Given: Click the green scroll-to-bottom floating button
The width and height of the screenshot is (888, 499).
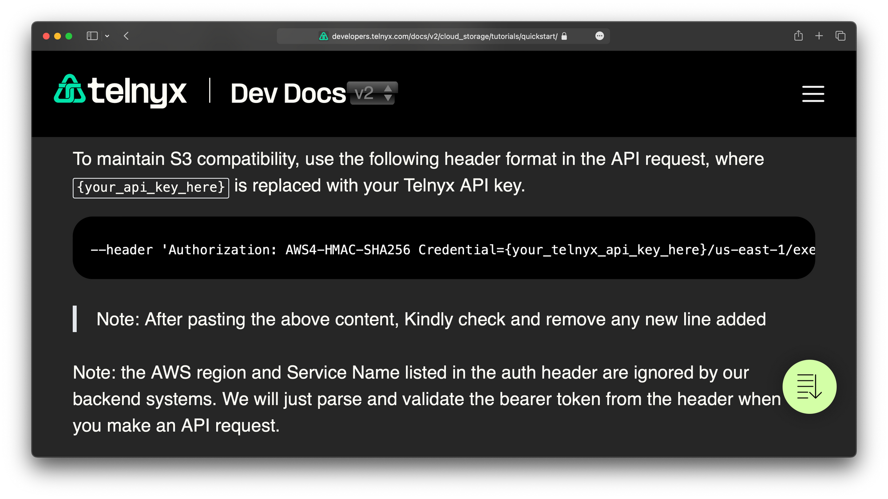Looking at the screenshot, I should coord(809,387).
